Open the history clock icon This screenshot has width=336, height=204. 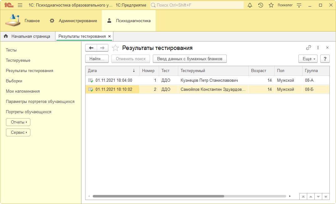point(261,5)
